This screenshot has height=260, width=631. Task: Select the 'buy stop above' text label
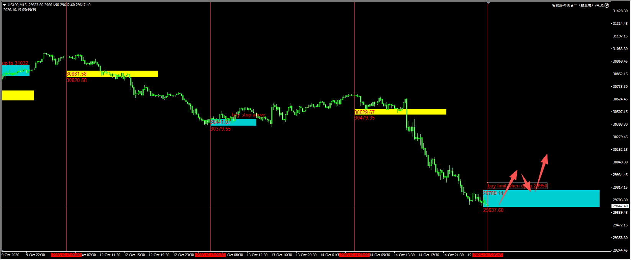click(x=249, y=115)
